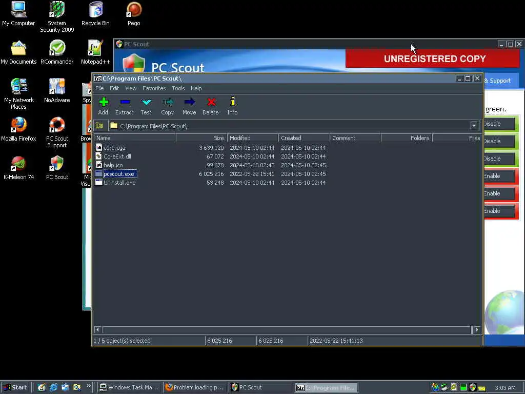Click the horizontal scrollbar right arrow

(x=477, y=330)
